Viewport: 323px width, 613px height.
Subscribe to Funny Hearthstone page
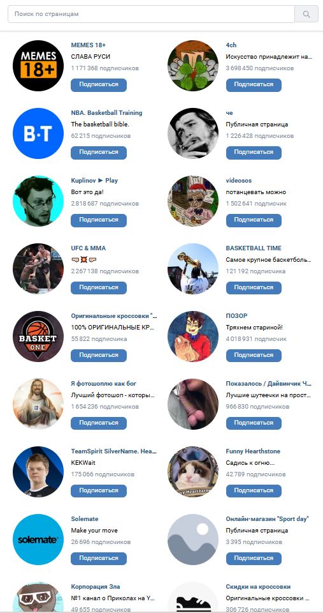254,490
